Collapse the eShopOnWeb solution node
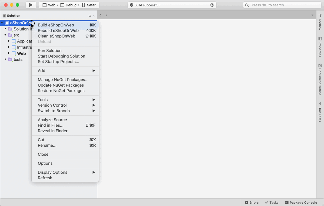324x206 pixels. (x=2, y=23)
